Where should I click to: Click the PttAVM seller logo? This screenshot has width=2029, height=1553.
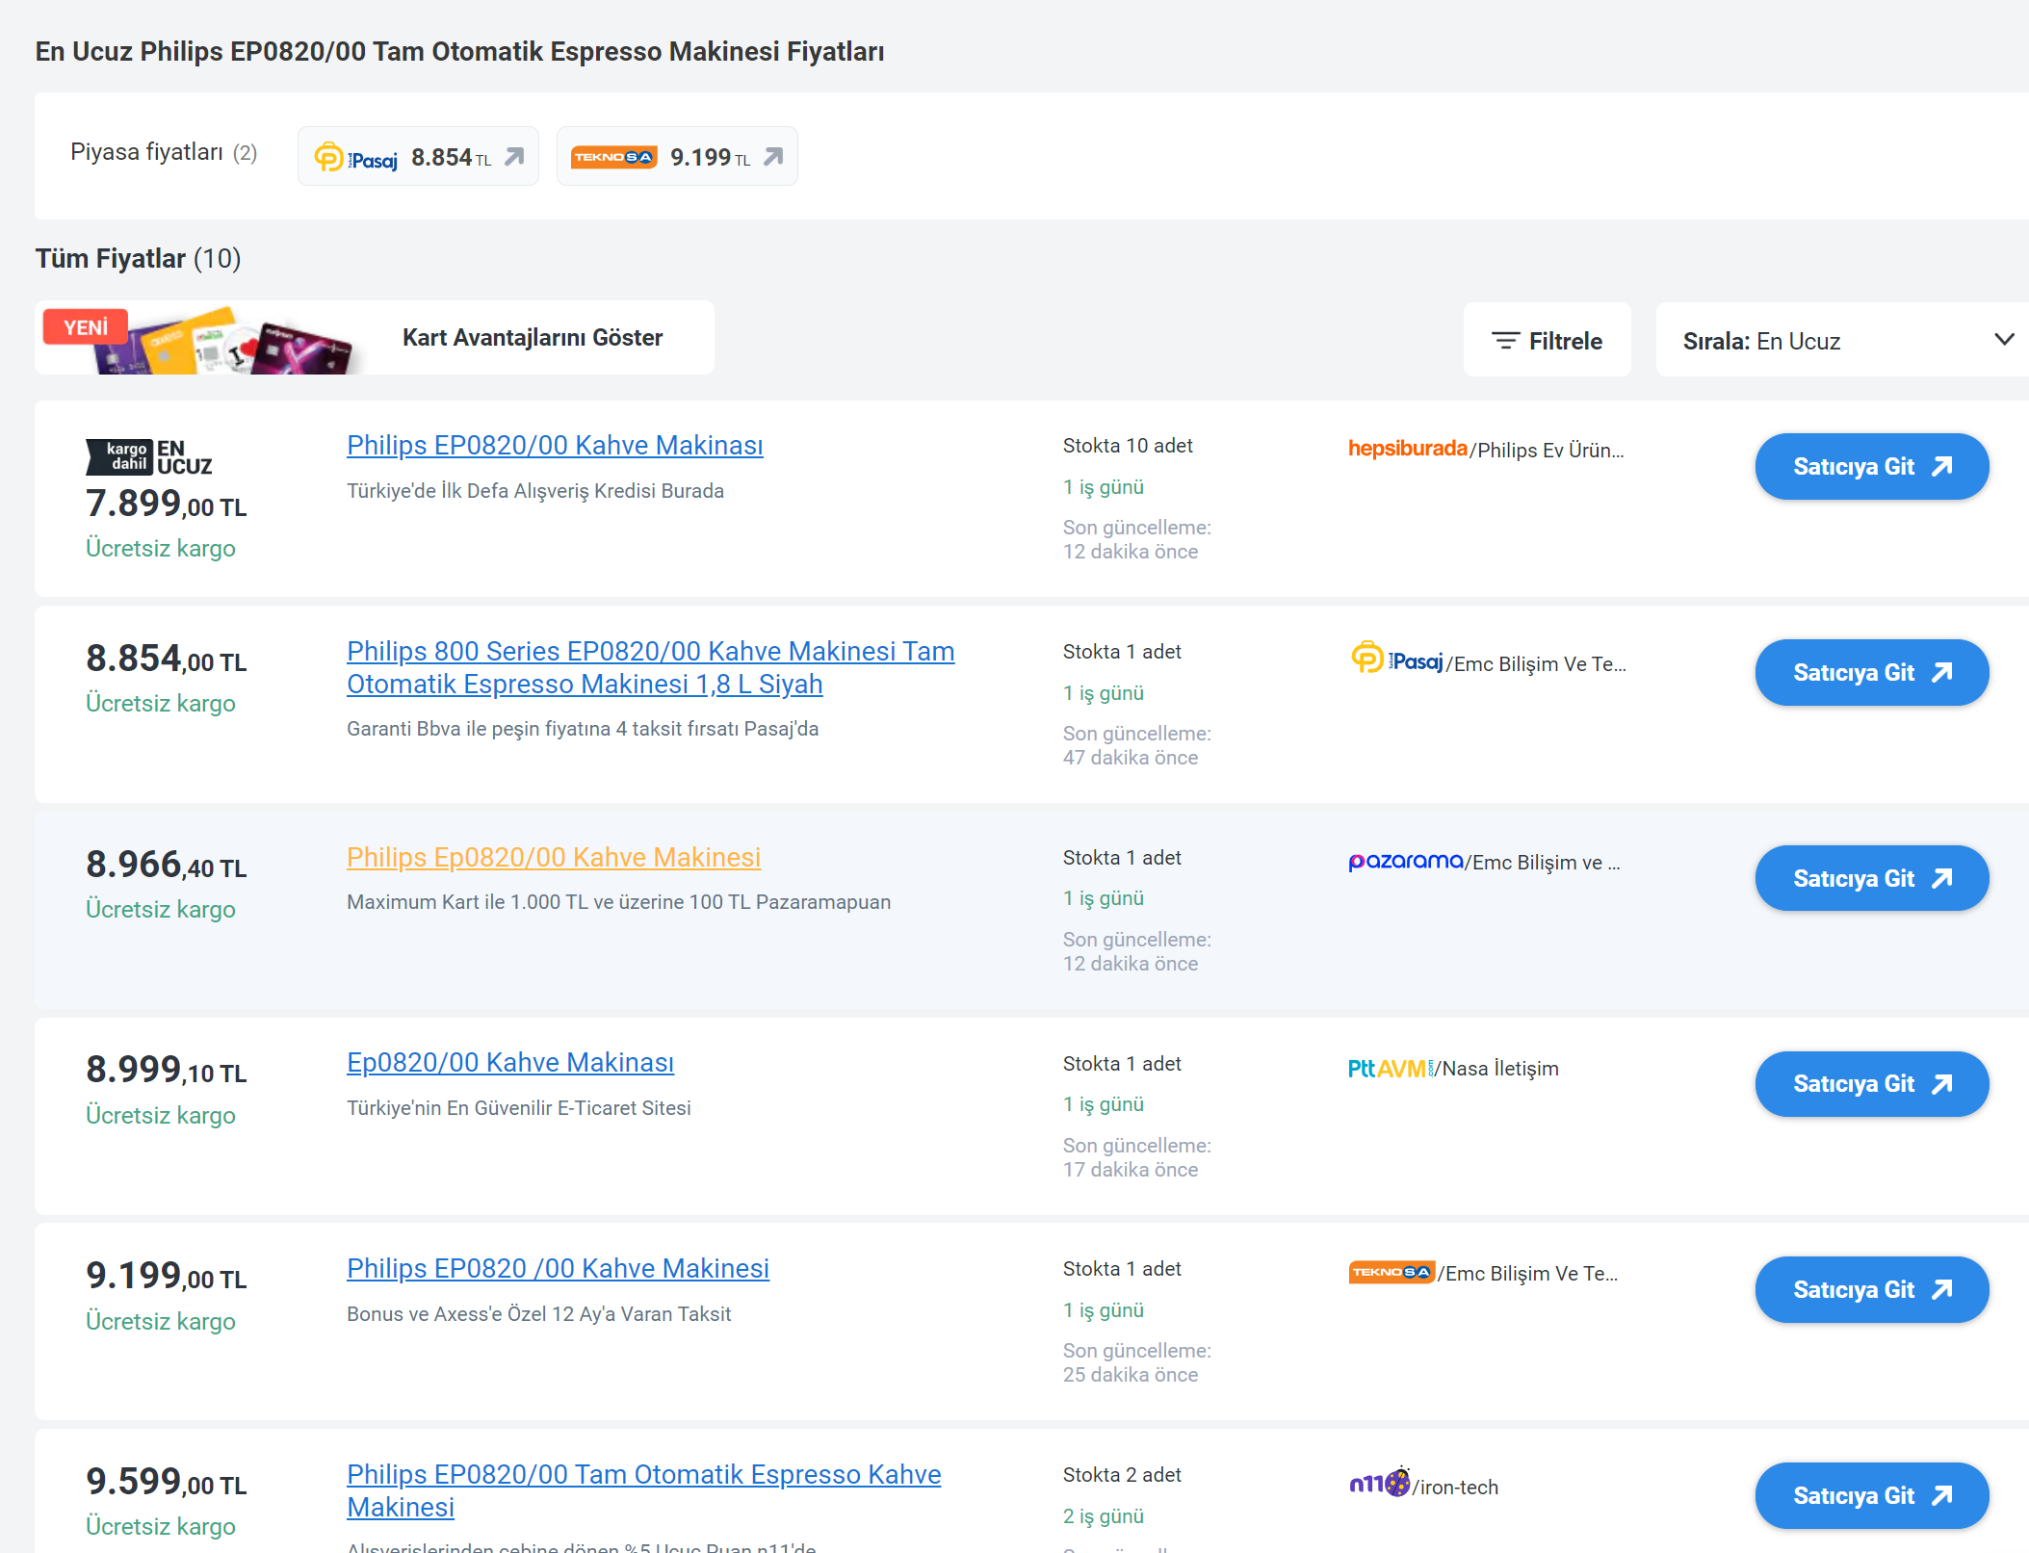[x=1392, y=1069]
